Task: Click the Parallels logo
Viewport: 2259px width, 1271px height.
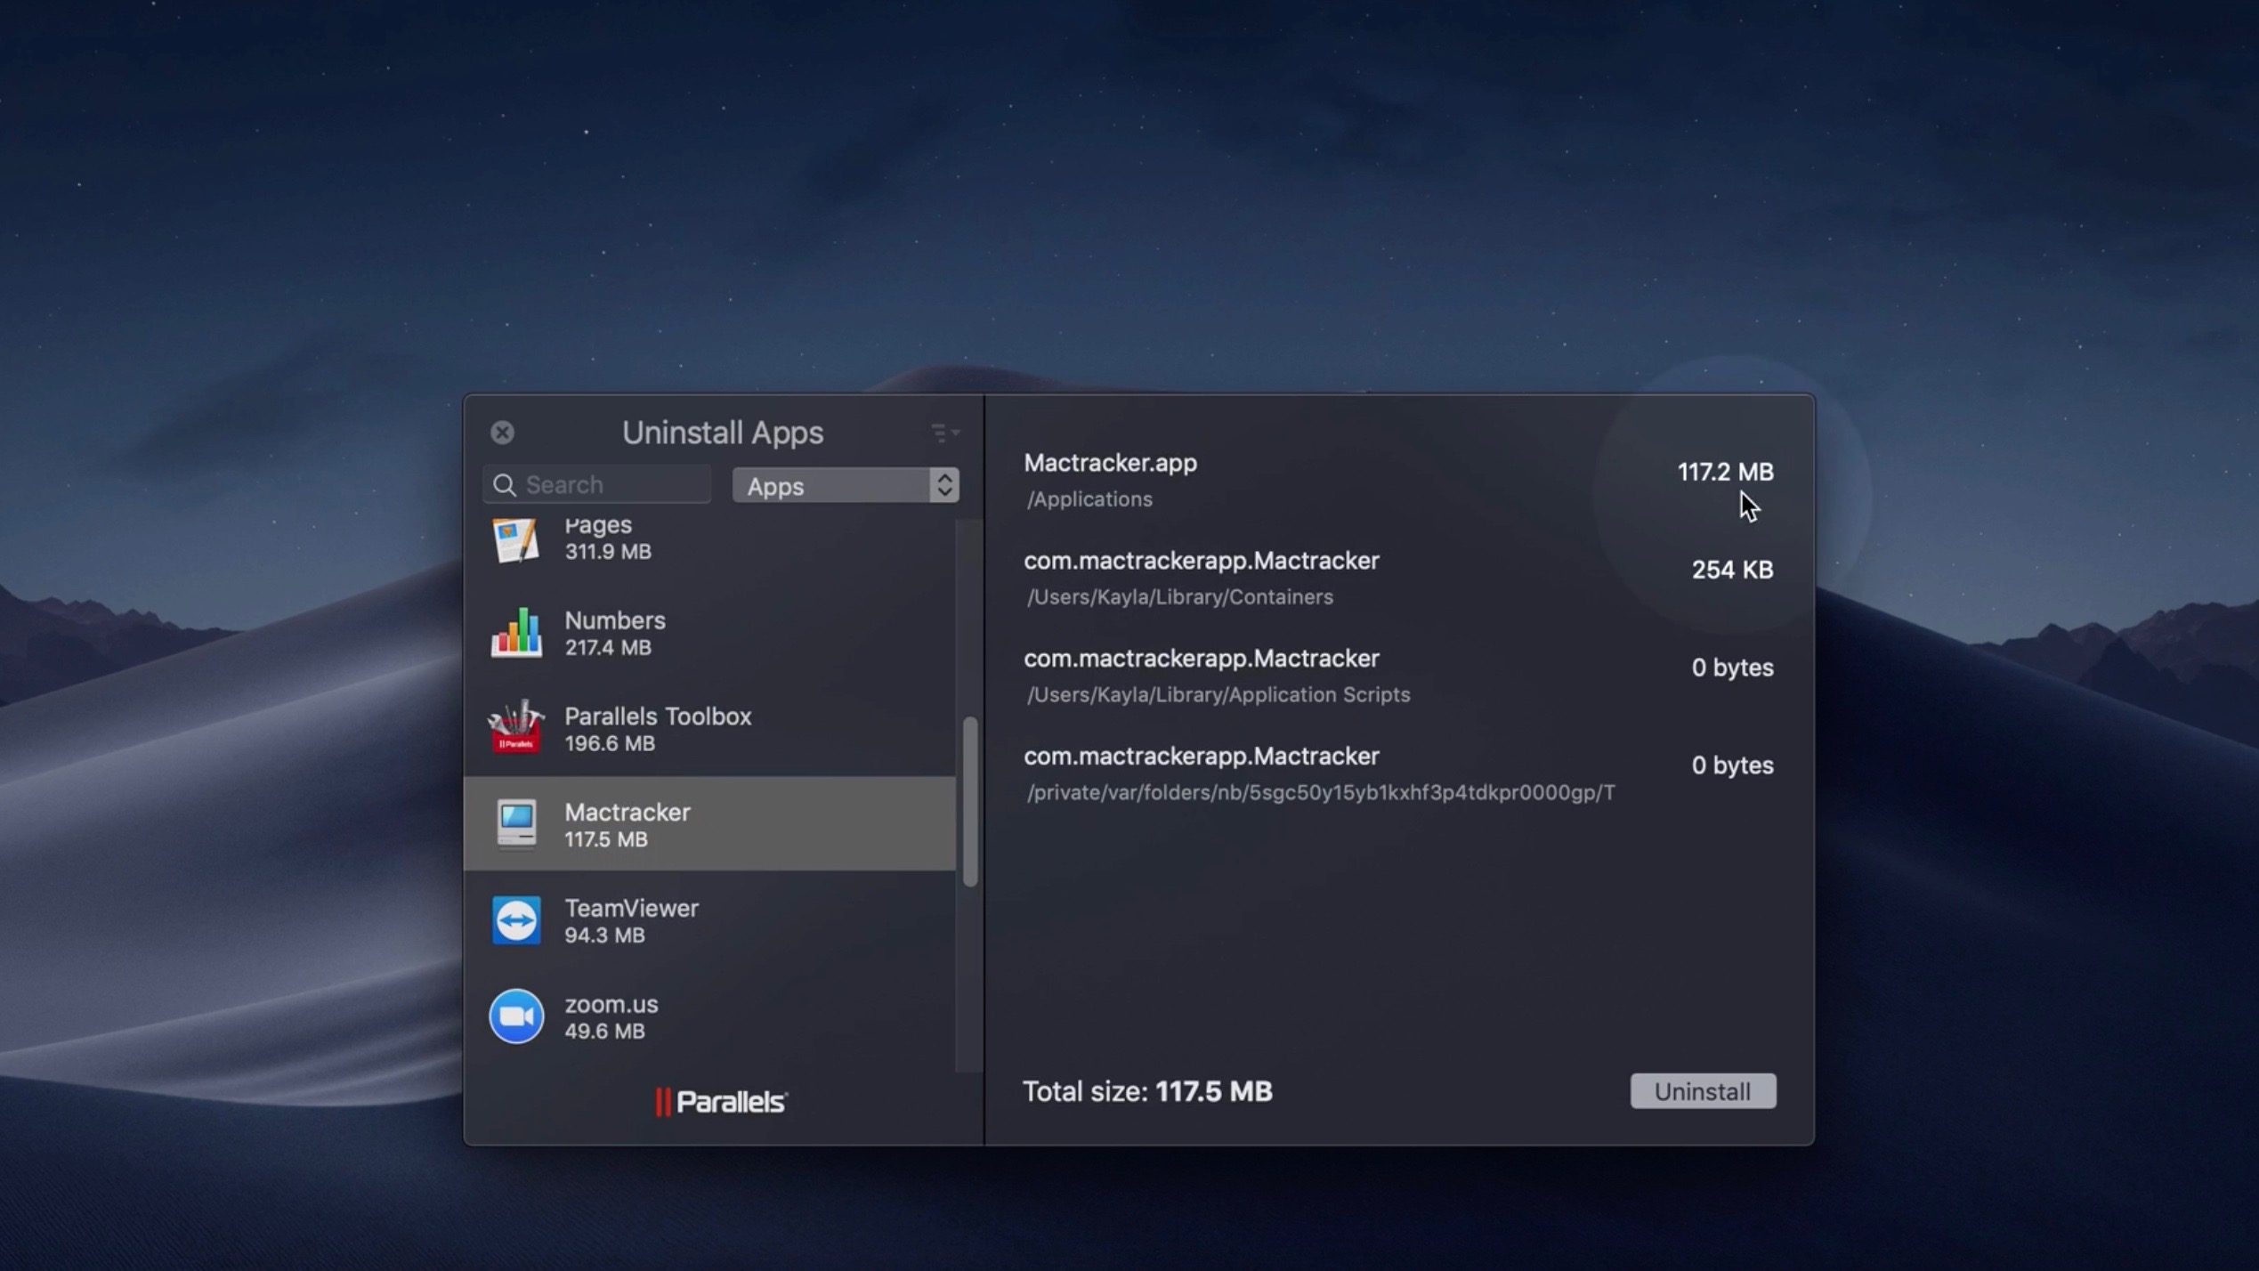Action: point(721,1102)
